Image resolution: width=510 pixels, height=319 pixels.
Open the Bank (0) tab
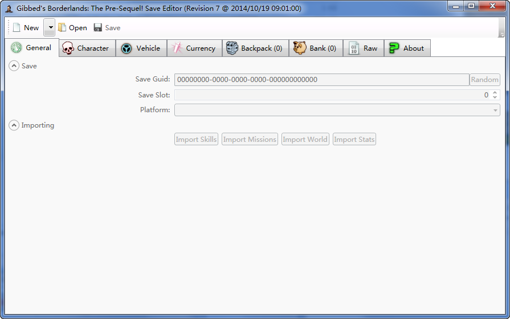pyautogui.click(x=316, y=48)
